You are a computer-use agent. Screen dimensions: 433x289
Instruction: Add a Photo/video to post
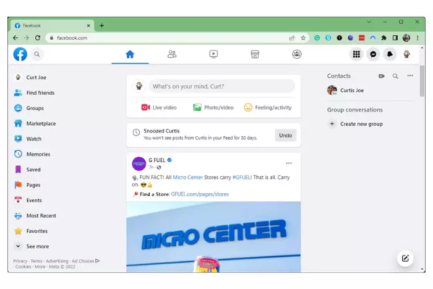click(x=213, y=108)
